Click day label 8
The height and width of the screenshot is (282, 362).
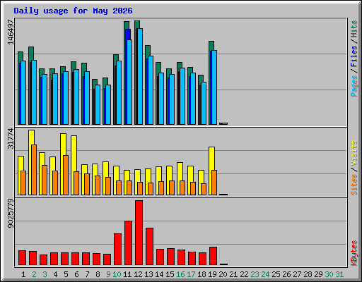pyautogui.click(x=98, y=274)
